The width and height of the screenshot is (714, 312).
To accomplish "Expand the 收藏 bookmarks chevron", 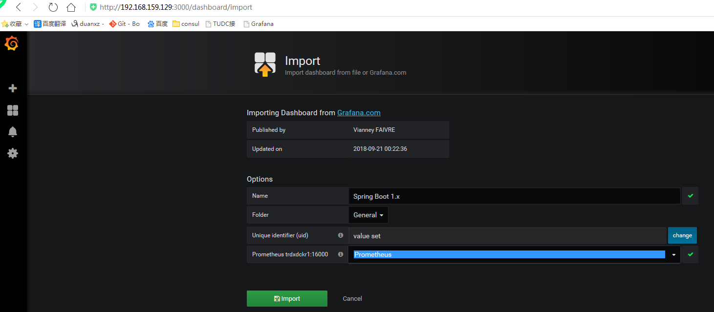I will coord(26,24).
